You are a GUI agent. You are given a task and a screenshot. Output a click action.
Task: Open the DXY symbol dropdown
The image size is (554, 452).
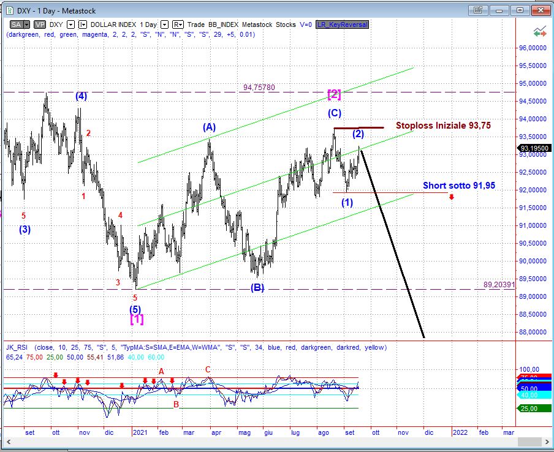70,24
